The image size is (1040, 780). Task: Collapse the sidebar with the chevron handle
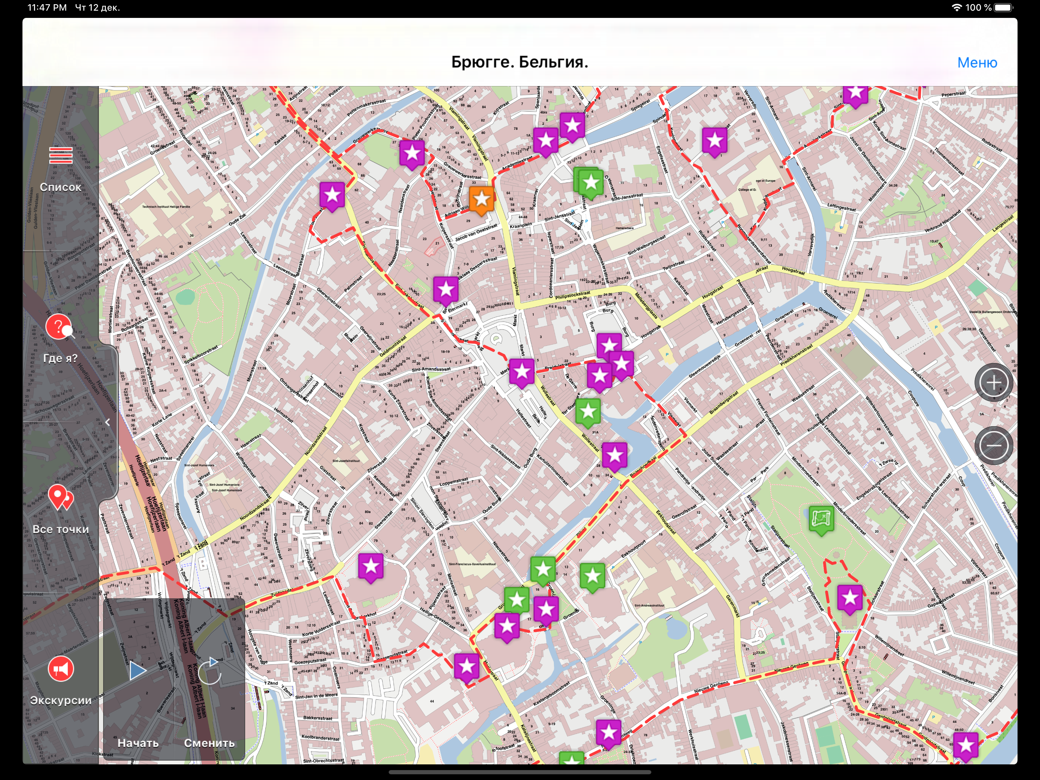(x=108, y=422)
